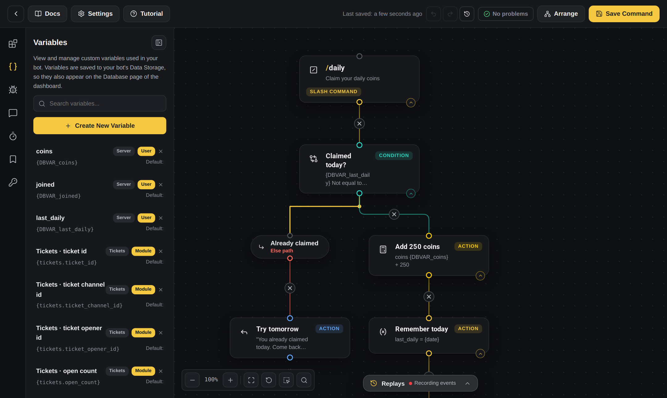667x398 pixels.
Task: Select the Try tomorrow action node
Action: coord(290,338)
